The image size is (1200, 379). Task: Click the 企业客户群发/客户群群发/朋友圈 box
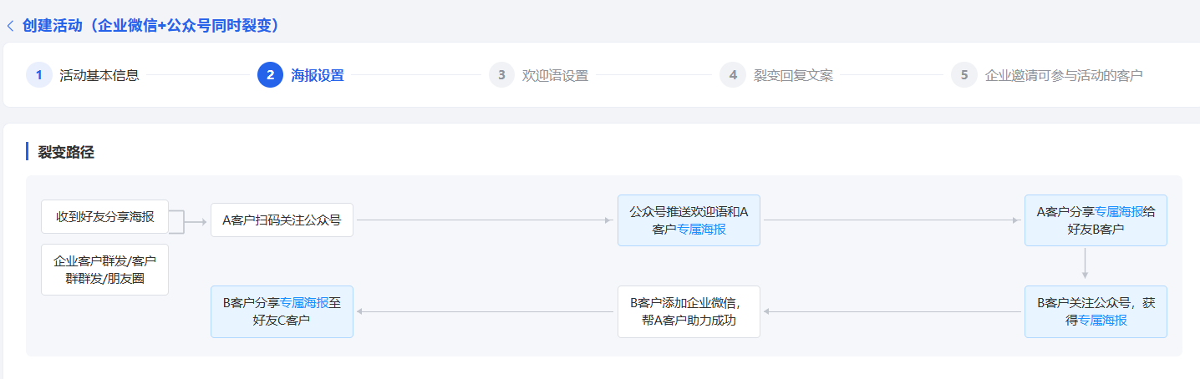pyautogui.click(x=104, y=270)
